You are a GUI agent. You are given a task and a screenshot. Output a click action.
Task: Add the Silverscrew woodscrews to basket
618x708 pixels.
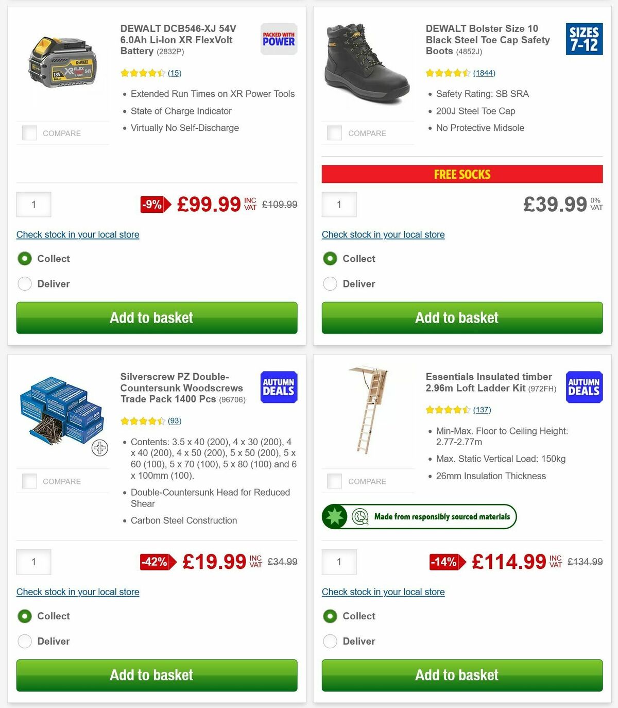[151, 675]
